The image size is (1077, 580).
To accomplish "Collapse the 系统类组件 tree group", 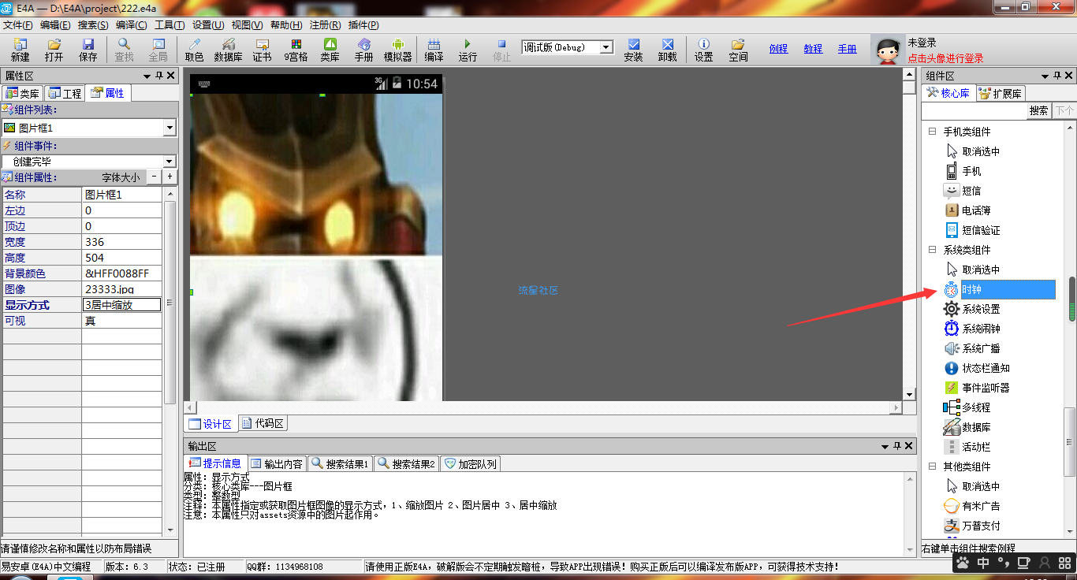I will point(932,250).
